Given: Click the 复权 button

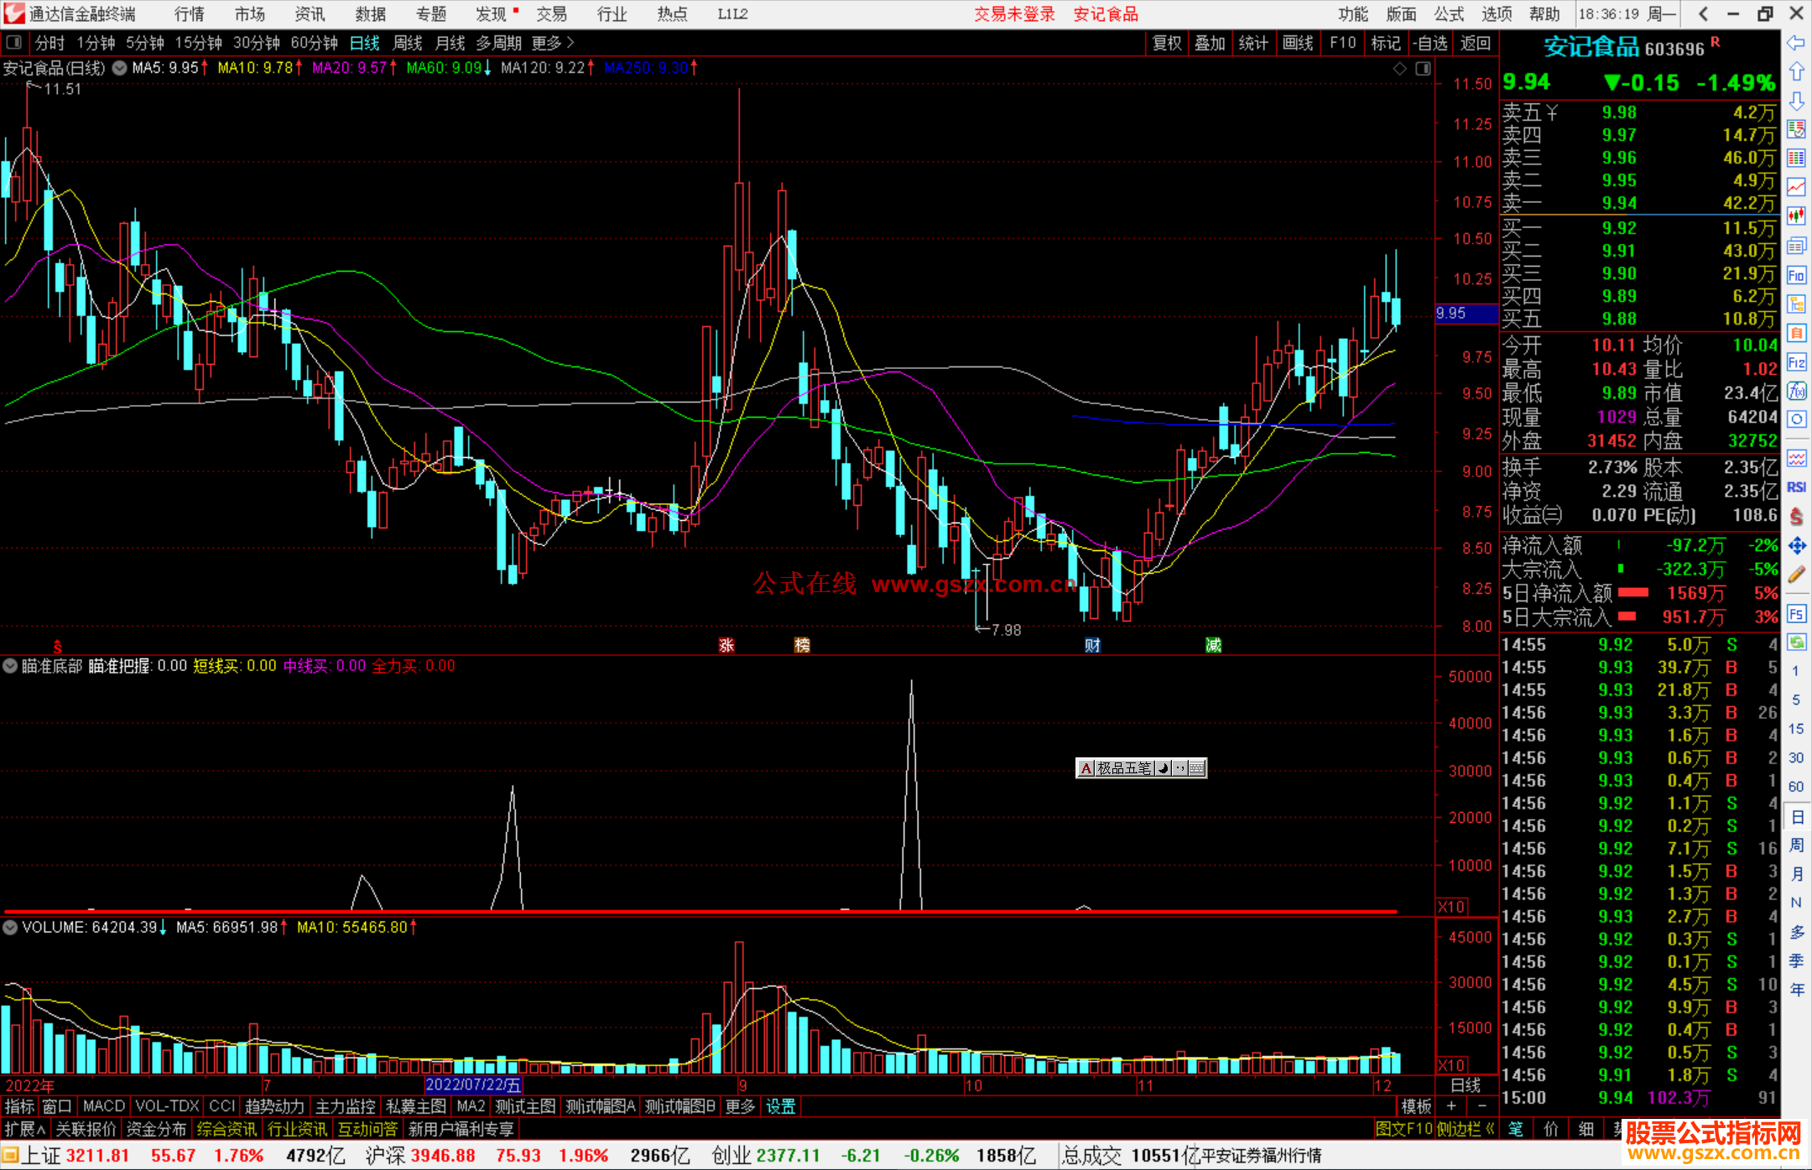Looking at the screenshot, I should 1167,43.
